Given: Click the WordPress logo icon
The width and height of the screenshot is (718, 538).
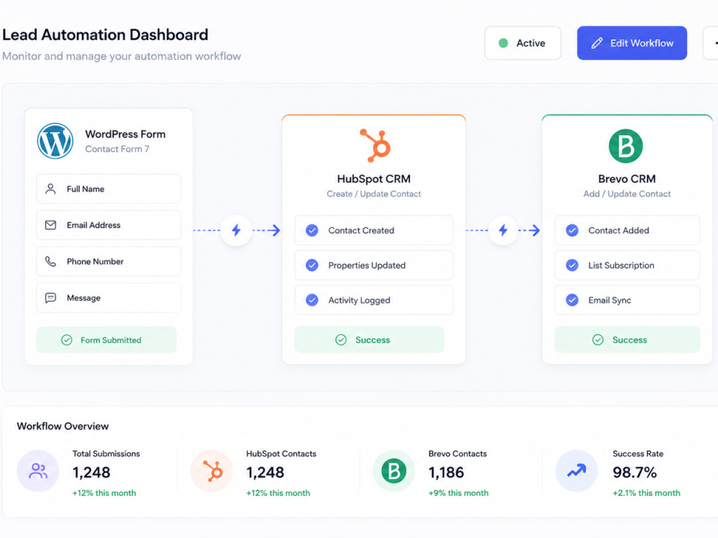Looking at the screenshot, I should (x=55, y=141).
